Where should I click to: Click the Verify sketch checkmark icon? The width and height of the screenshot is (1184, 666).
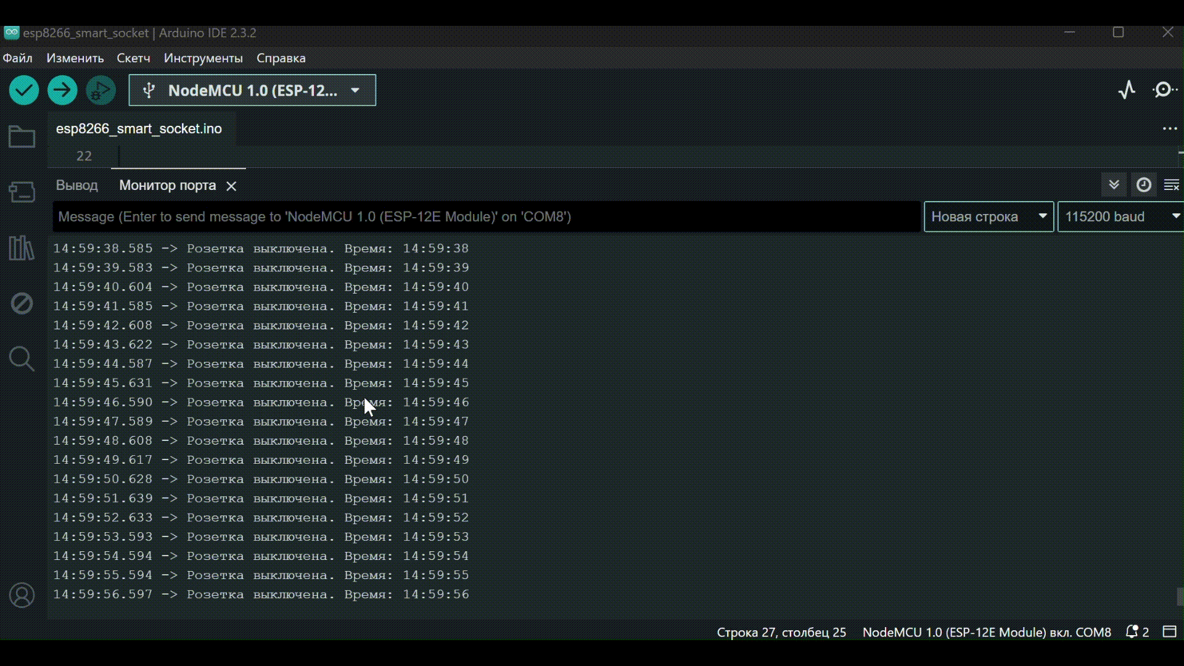23,90
